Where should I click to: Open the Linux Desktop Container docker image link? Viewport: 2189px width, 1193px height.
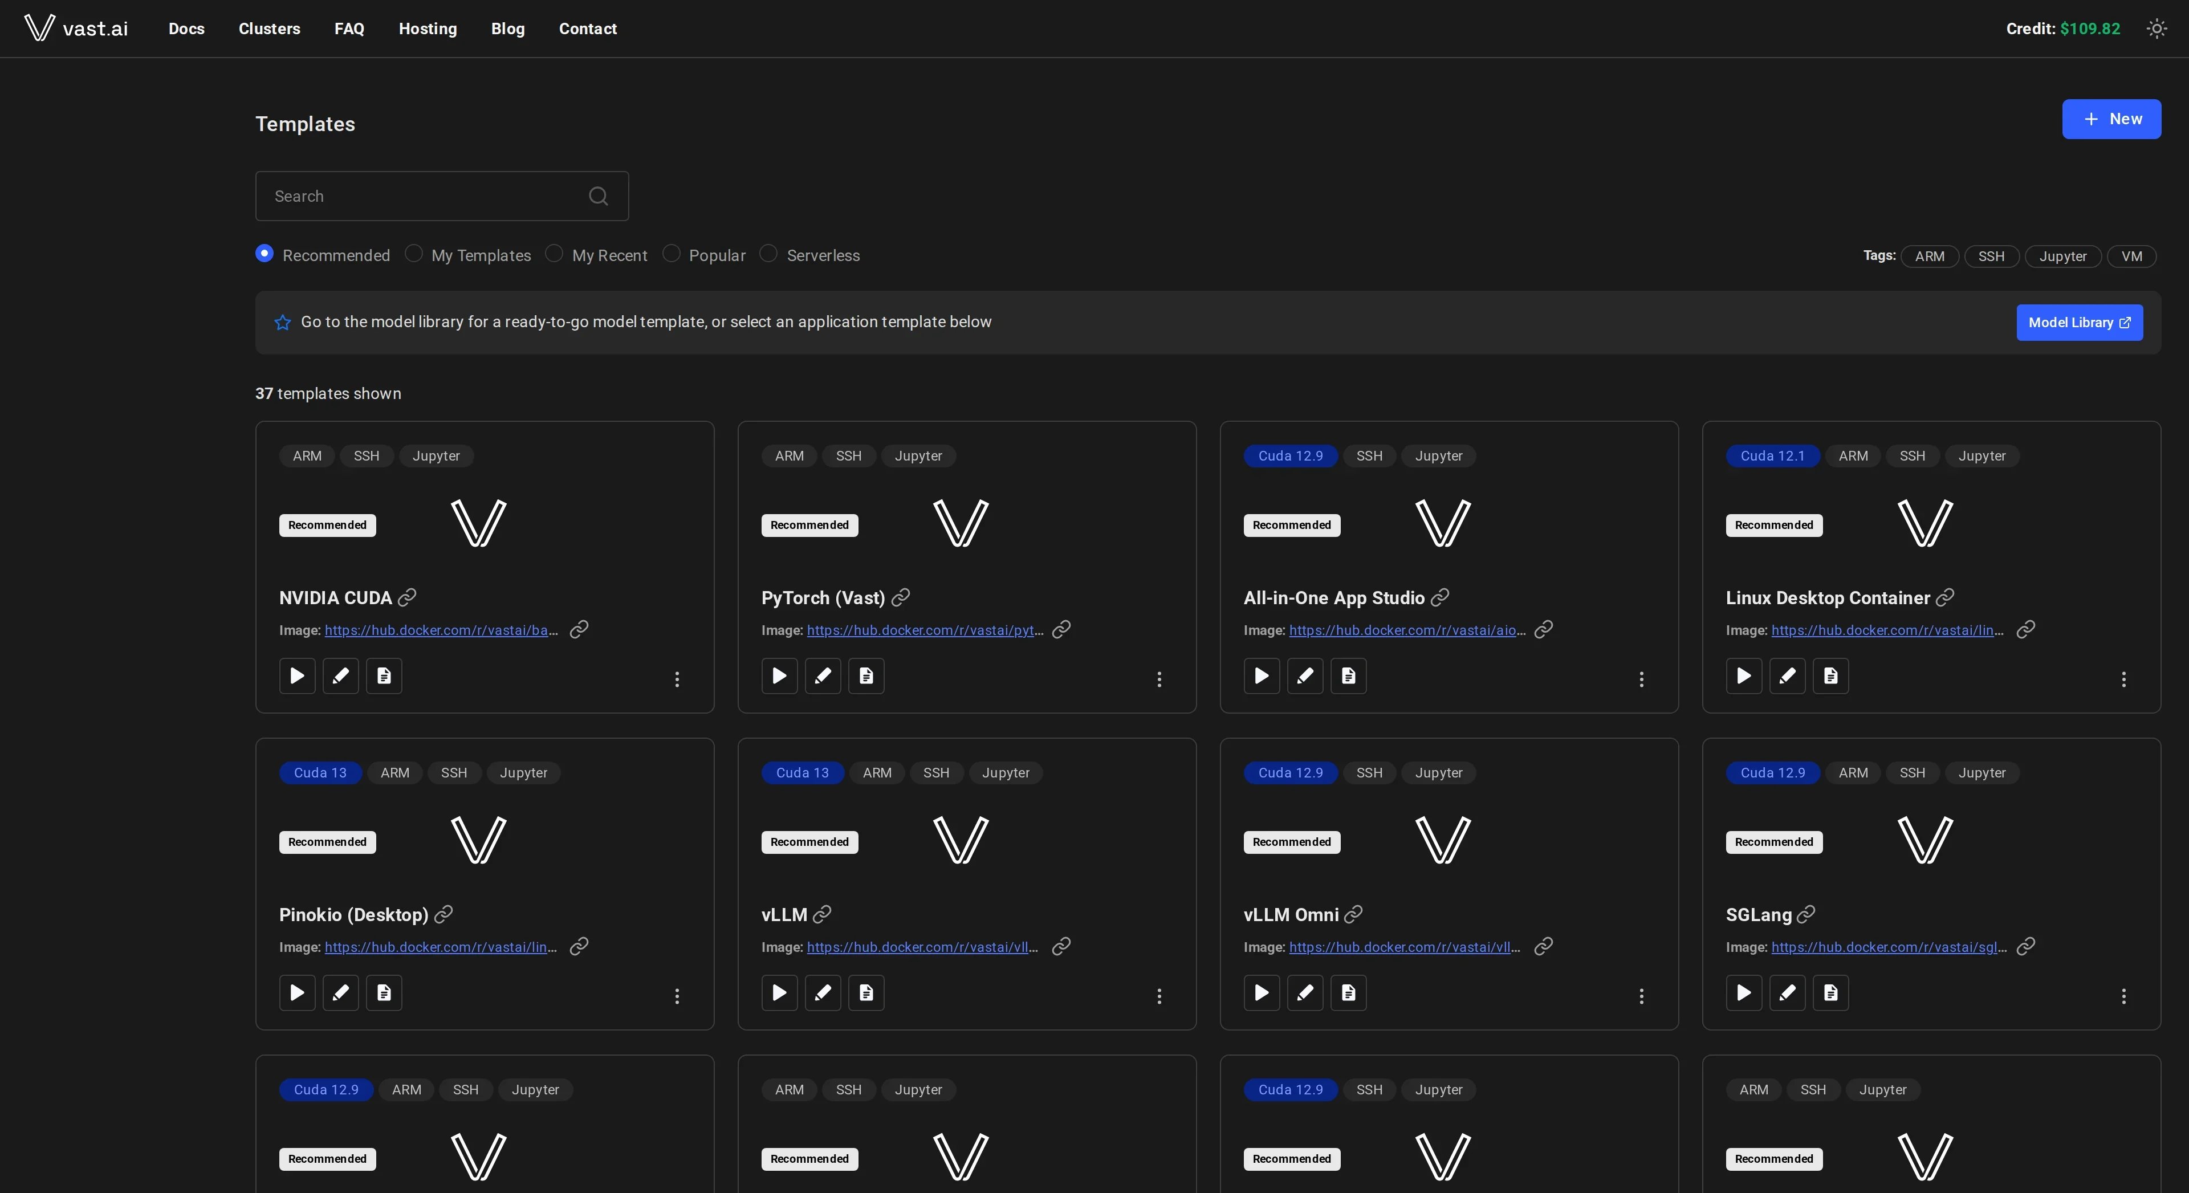[1887, 630]
